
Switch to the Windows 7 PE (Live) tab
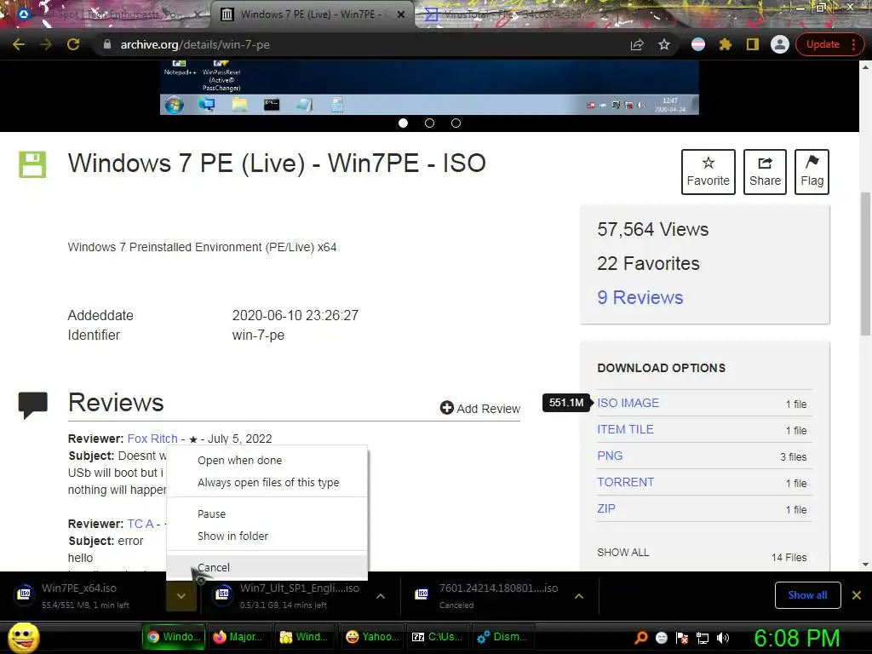[x=311, y=14]
